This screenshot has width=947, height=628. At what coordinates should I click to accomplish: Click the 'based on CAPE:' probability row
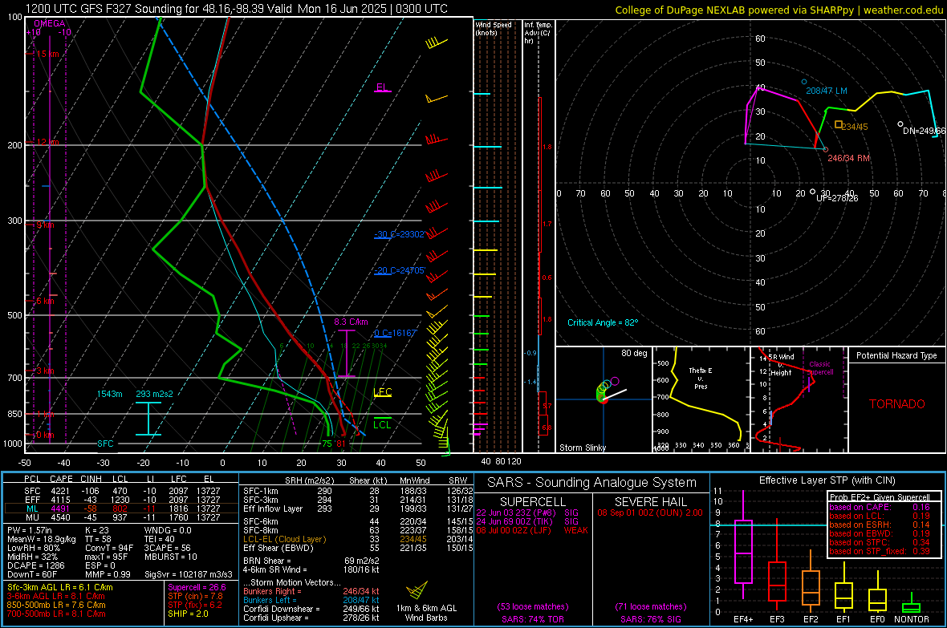click(x=880, y=507)
